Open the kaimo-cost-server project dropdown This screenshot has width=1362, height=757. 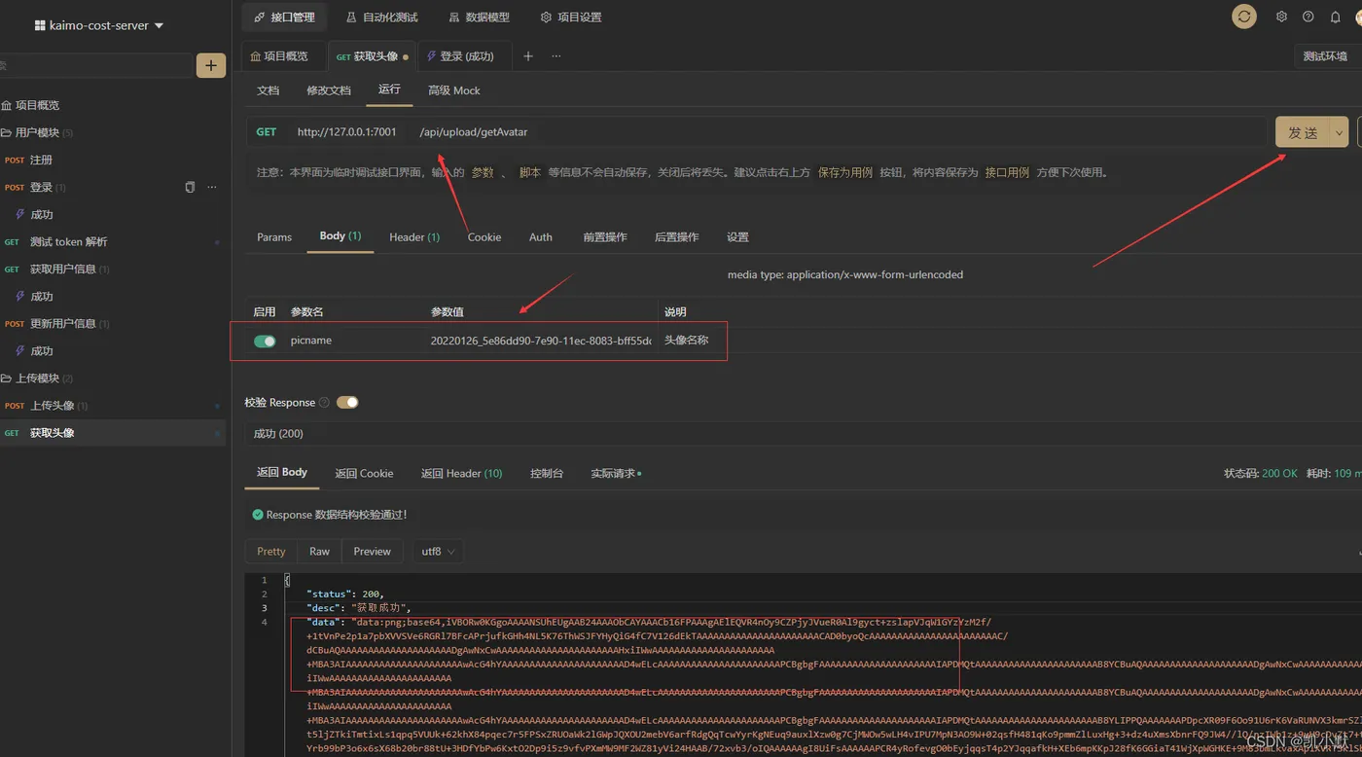coord(98,25)
